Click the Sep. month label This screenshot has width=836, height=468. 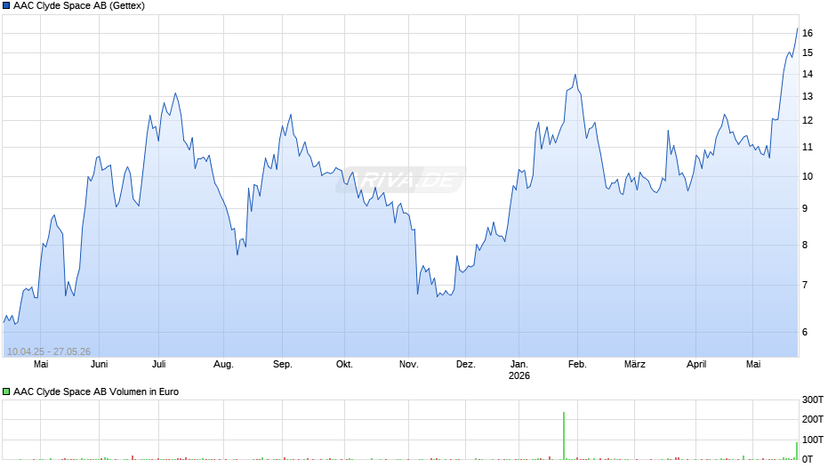(x=283, y=365)
